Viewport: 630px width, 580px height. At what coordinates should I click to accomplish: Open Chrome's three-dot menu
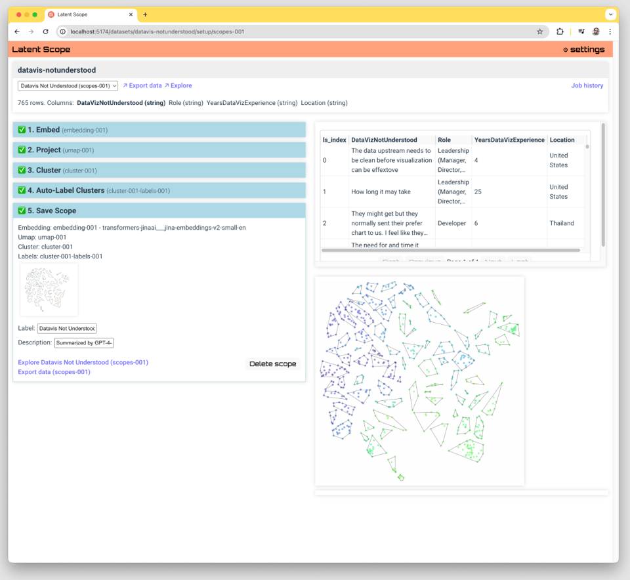[x=610, y=31]
